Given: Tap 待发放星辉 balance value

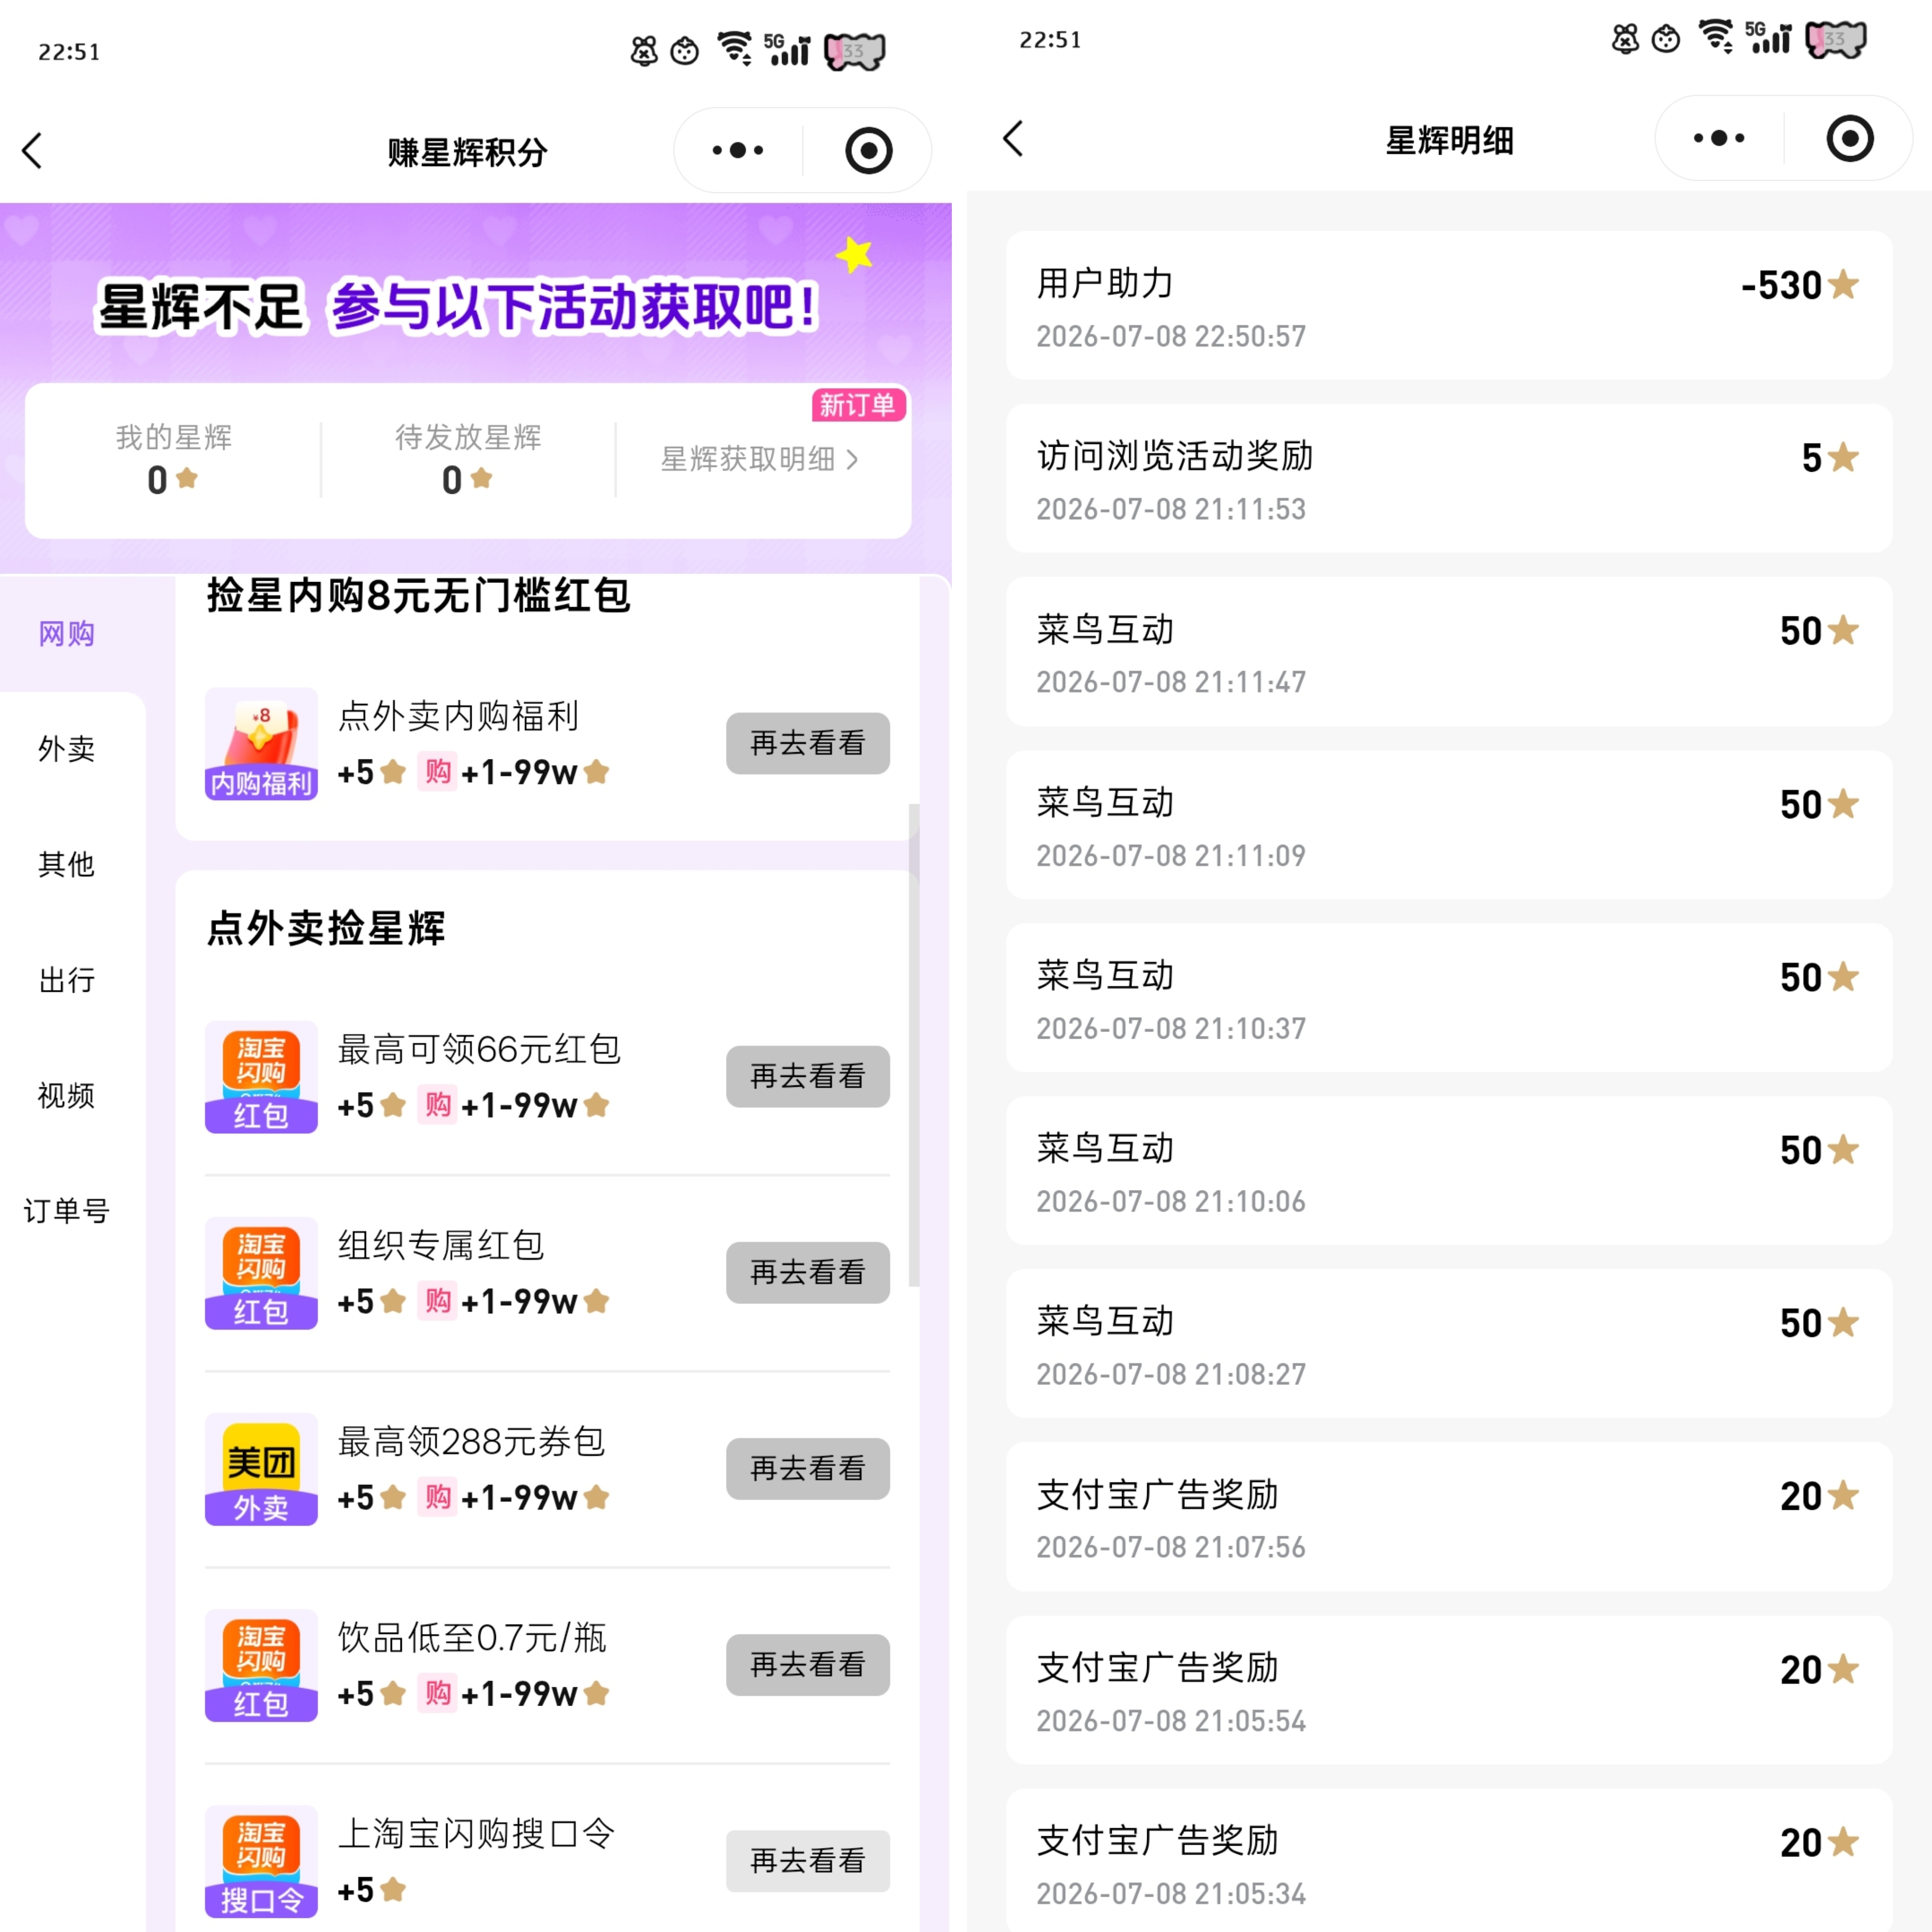Looking at the screenshot, I should coord(452,480).
